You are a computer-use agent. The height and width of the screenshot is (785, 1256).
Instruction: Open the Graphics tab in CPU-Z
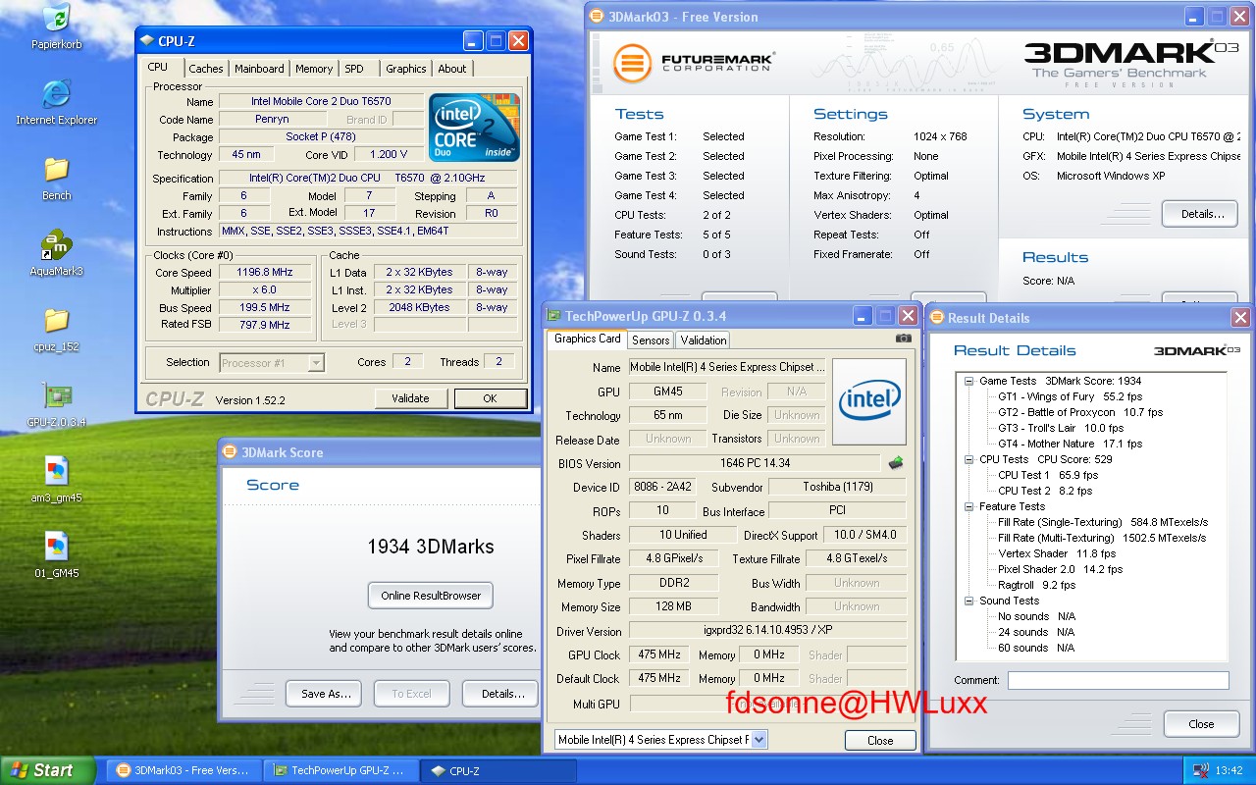coord(406,69)
